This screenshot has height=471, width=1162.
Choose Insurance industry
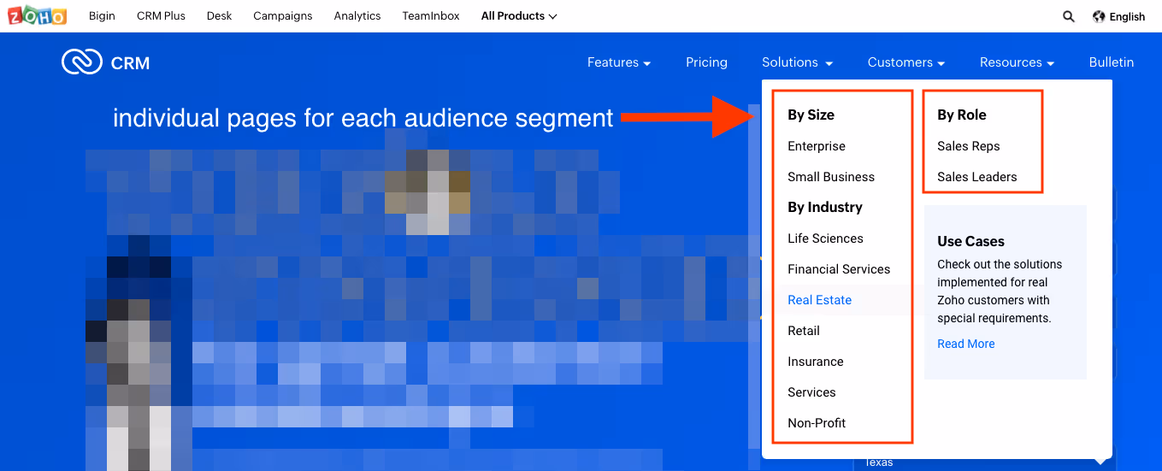click(x=816, y=362)
